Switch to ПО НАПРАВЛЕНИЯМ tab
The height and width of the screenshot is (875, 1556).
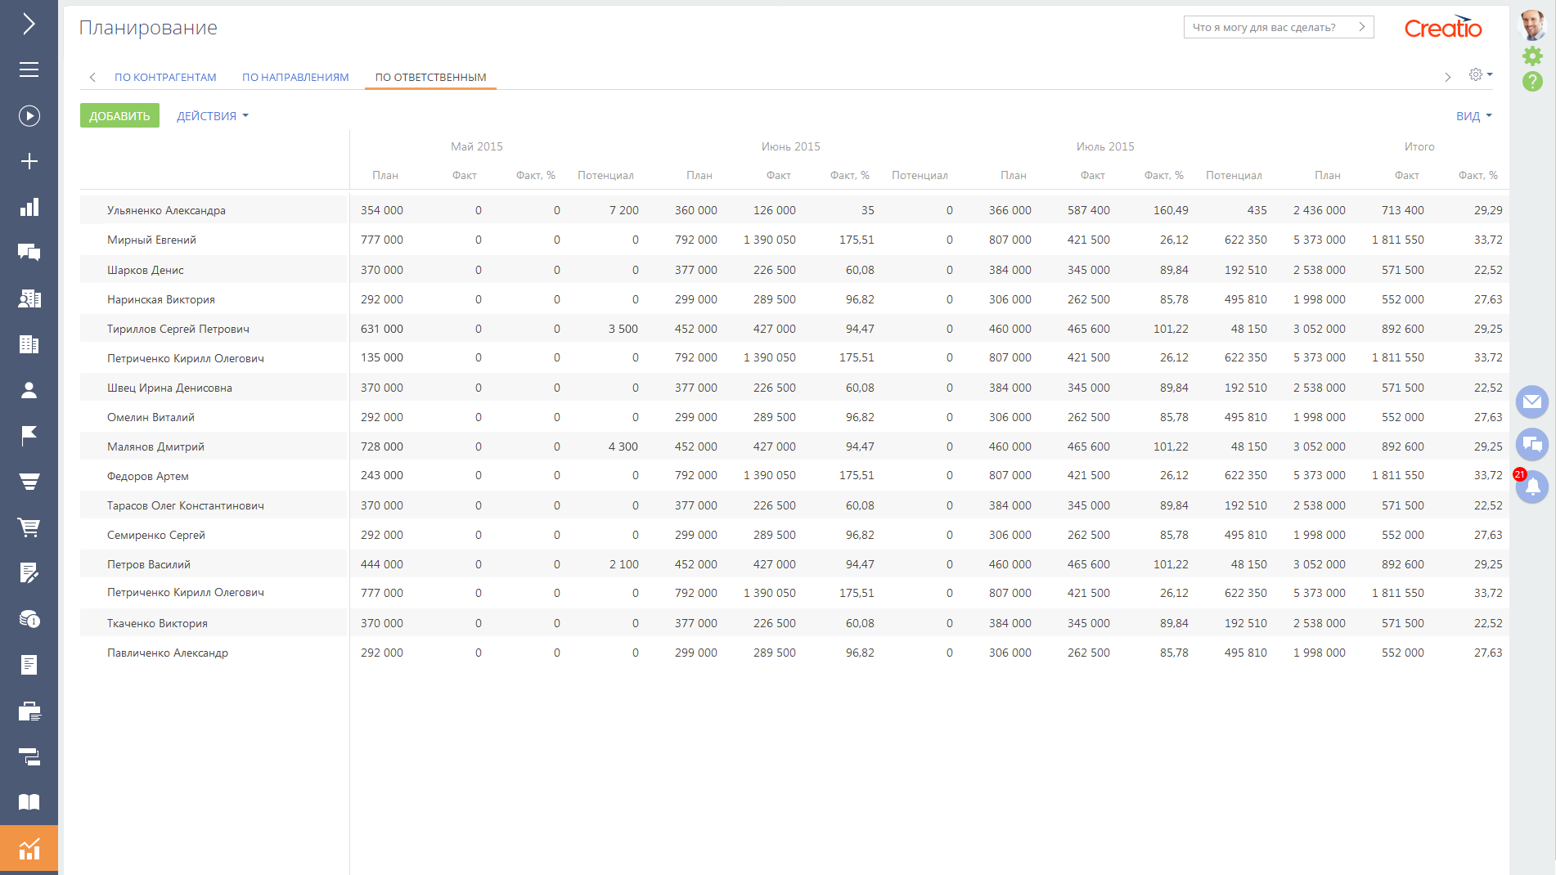pos(295,77)
